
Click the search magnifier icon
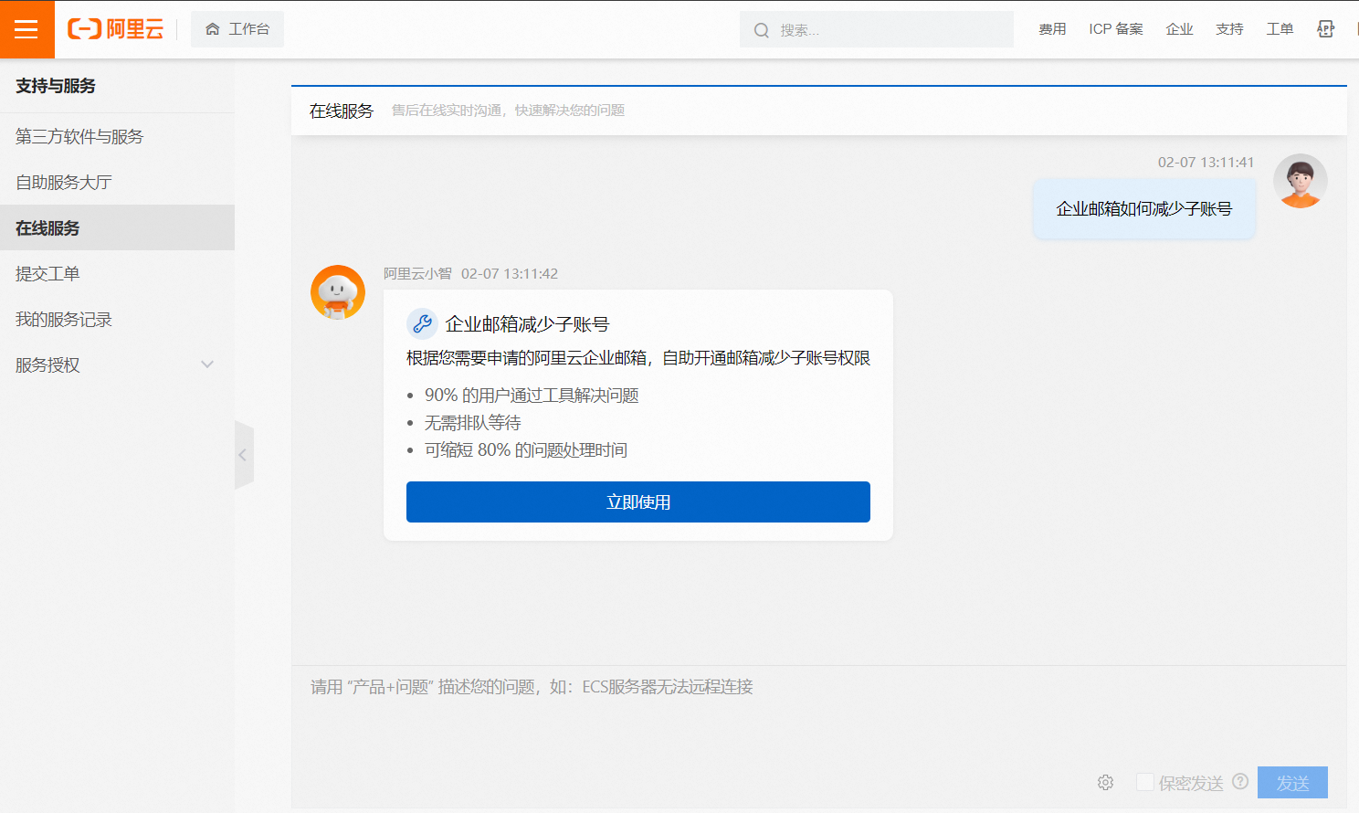click(761, 30)
